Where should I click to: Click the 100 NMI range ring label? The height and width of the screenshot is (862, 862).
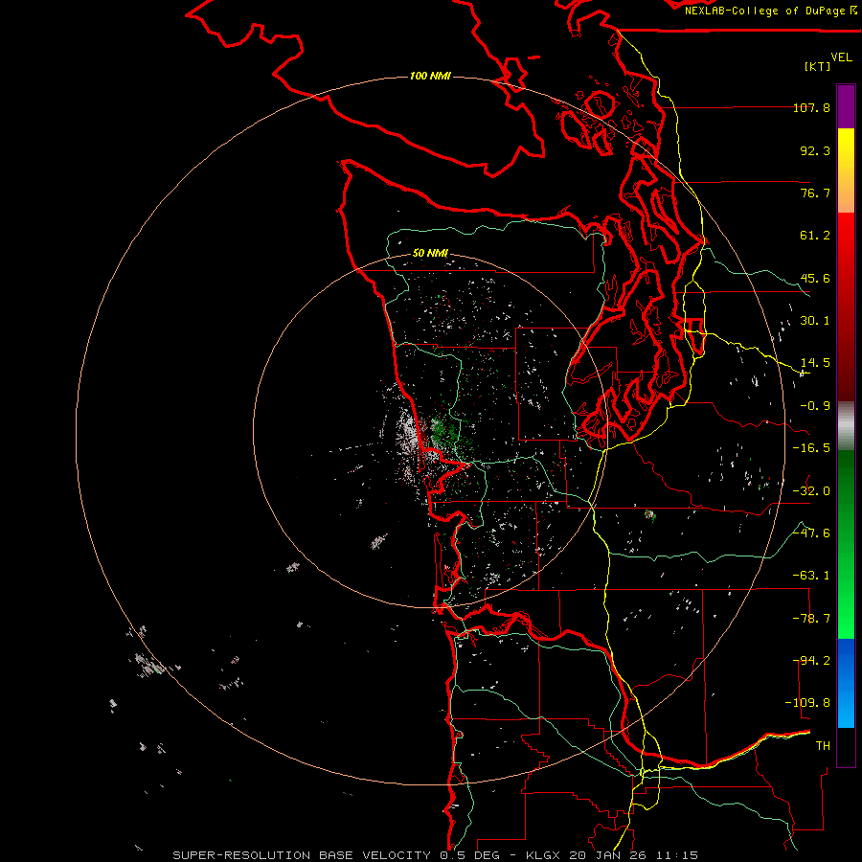point(430,76)
